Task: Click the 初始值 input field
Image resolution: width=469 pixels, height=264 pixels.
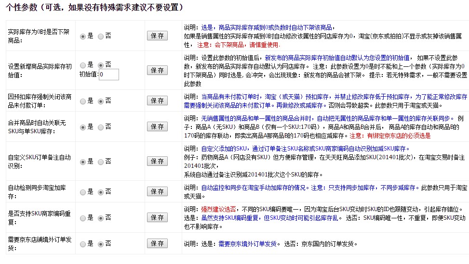Action: pyautogui.click(x=108, y=75)
